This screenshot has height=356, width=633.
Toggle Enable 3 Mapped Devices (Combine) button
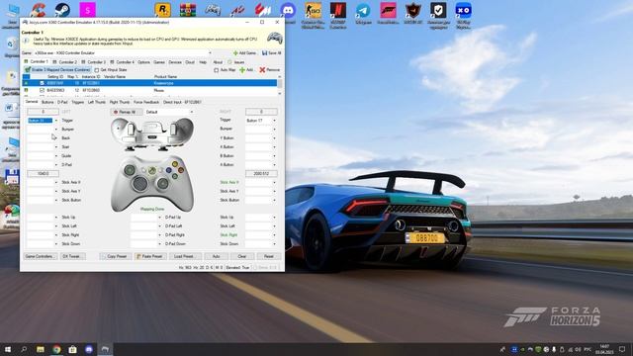[57, 70]
